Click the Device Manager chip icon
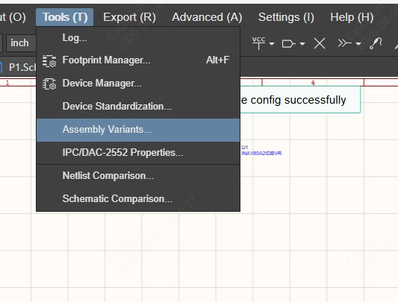 click(x=49, y=84)
